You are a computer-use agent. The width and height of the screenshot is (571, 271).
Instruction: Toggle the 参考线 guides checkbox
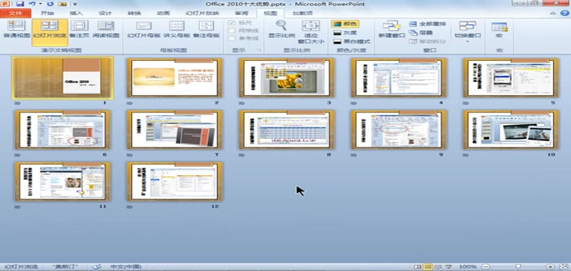(x=231, y=38)
